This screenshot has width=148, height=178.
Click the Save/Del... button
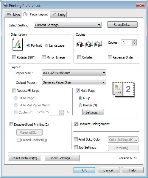pyautogui.click(x=122, y=25)
